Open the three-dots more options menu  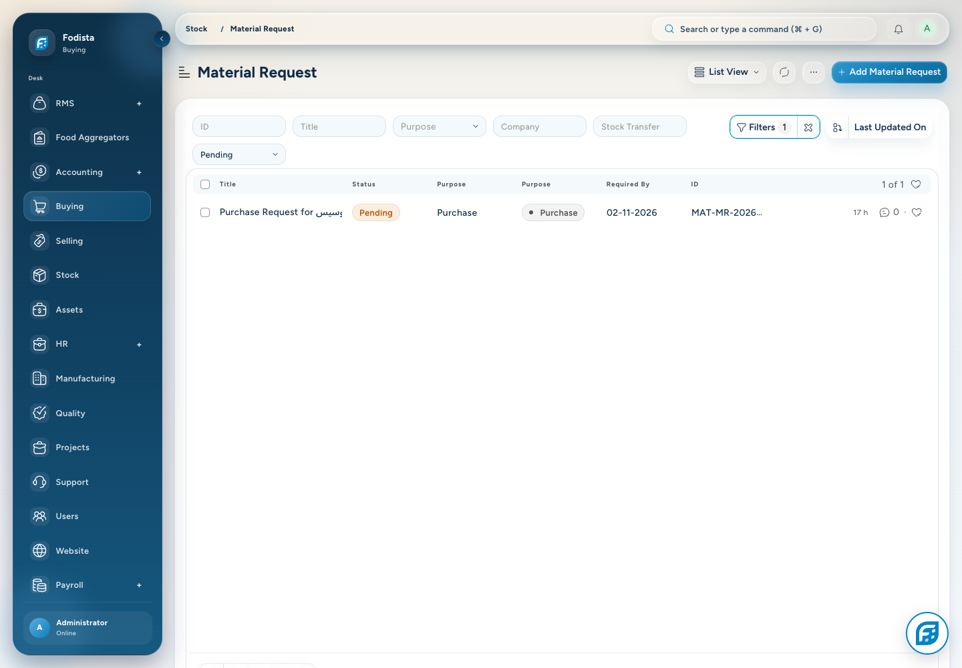(814, 72)
